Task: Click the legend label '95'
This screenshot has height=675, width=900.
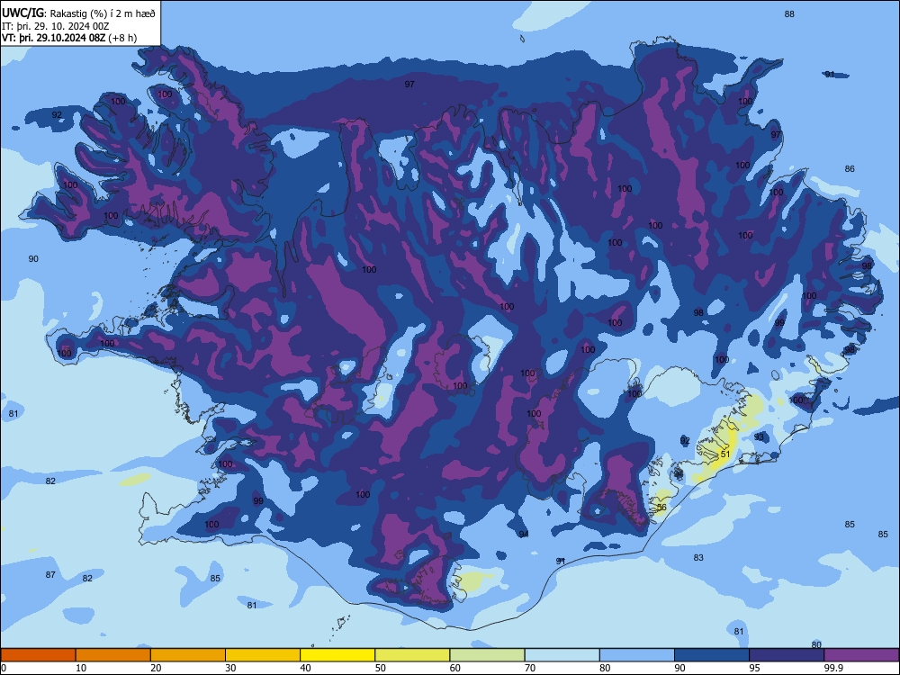Action: (x=755, y=668)
